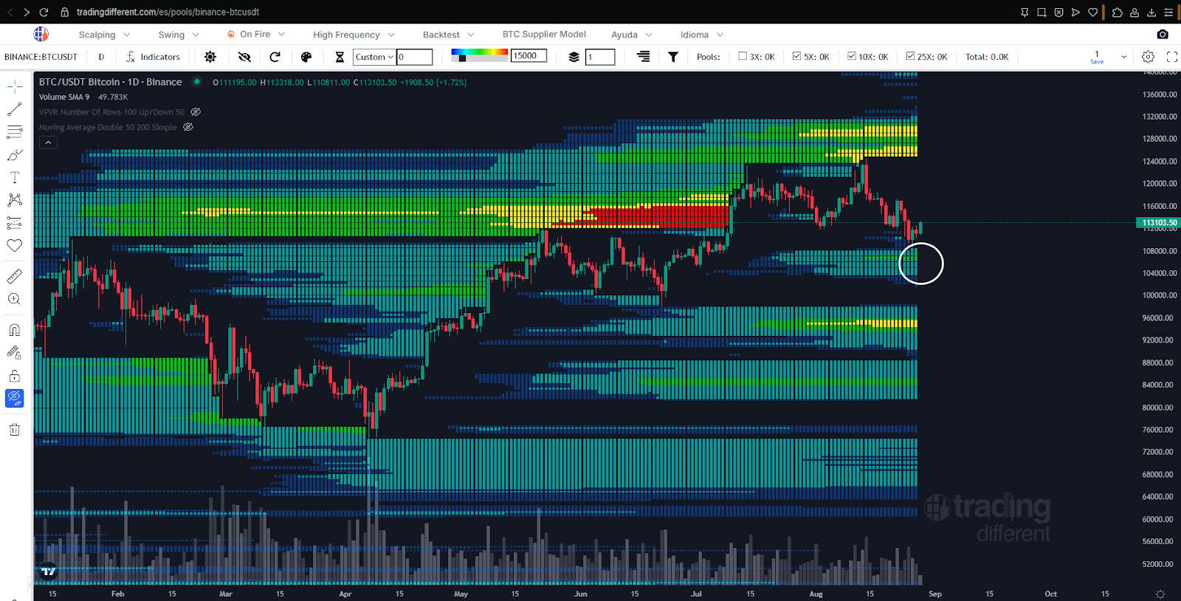1181x601 pixels.
Task: Select the crosshair cursor tool
Action: click(x=14, y=87)
